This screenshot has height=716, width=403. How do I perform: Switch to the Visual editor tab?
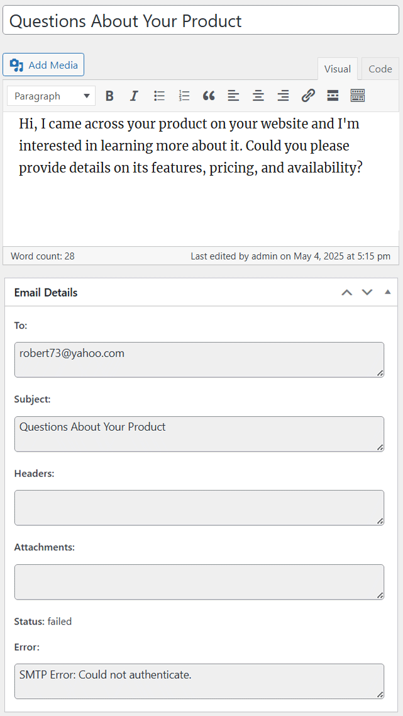point(338,69)
